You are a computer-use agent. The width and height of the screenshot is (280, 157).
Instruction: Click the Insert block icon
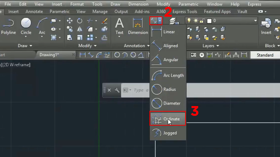coord(266,26)
